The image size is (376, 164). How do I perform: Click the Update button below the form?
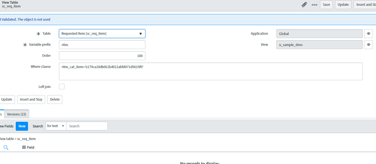7,100
